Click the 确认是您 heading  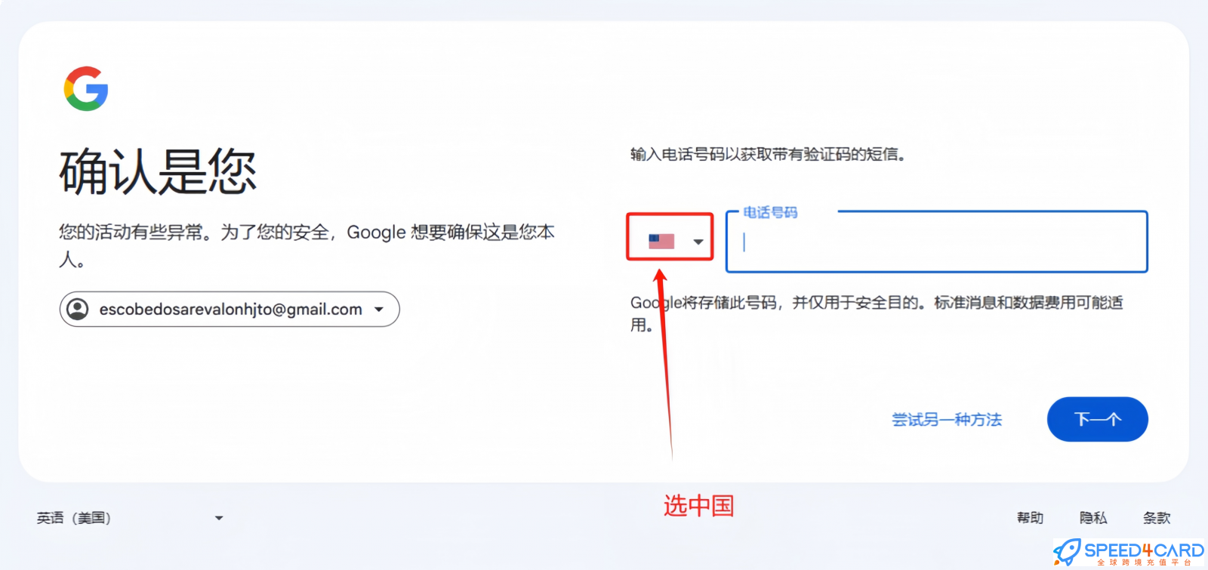click(158, 171)
